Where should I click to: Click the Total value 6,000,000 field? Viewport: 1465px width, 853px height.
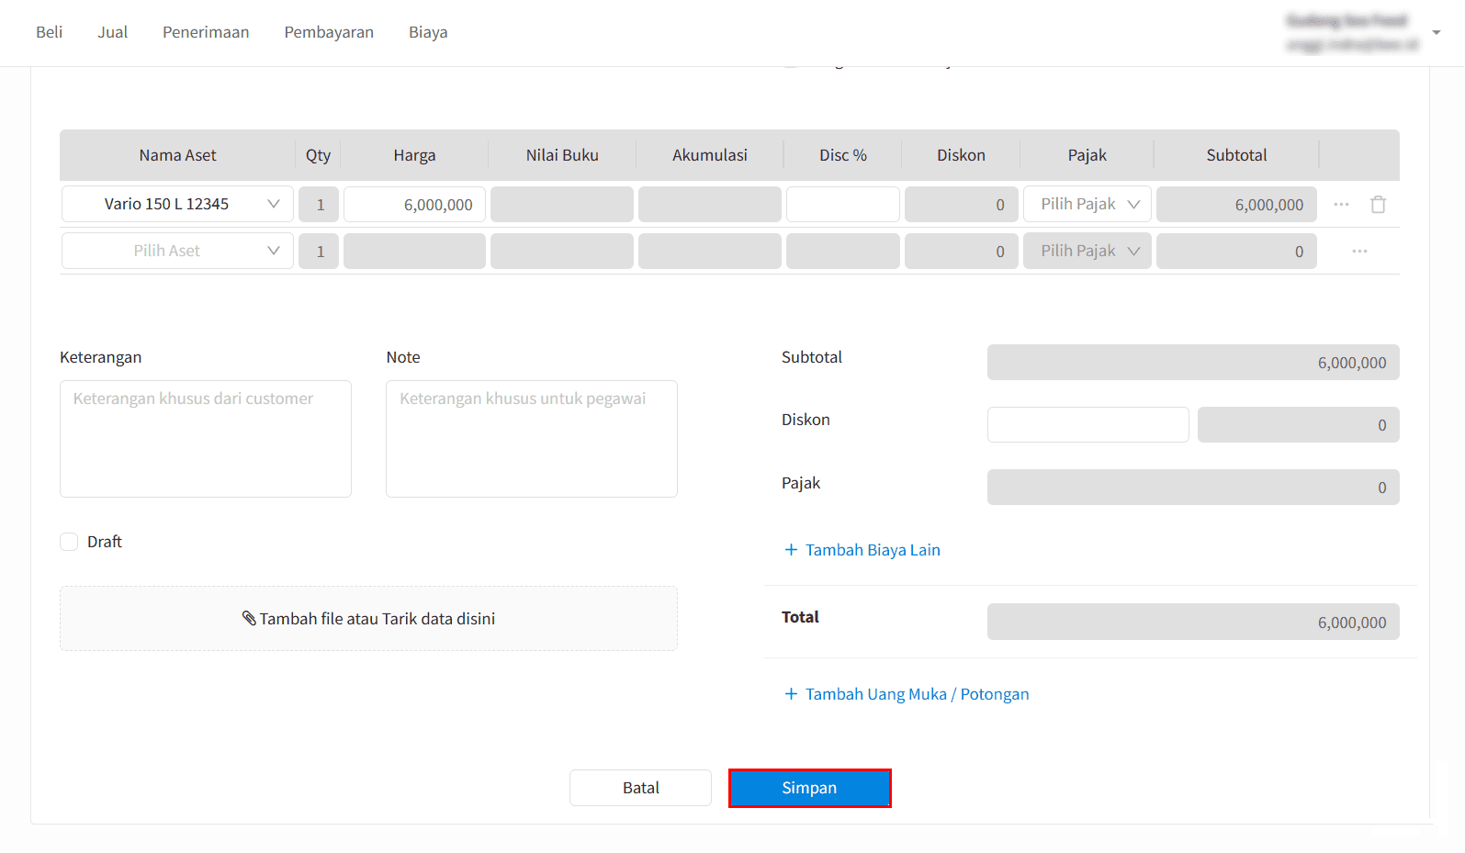1193,622
